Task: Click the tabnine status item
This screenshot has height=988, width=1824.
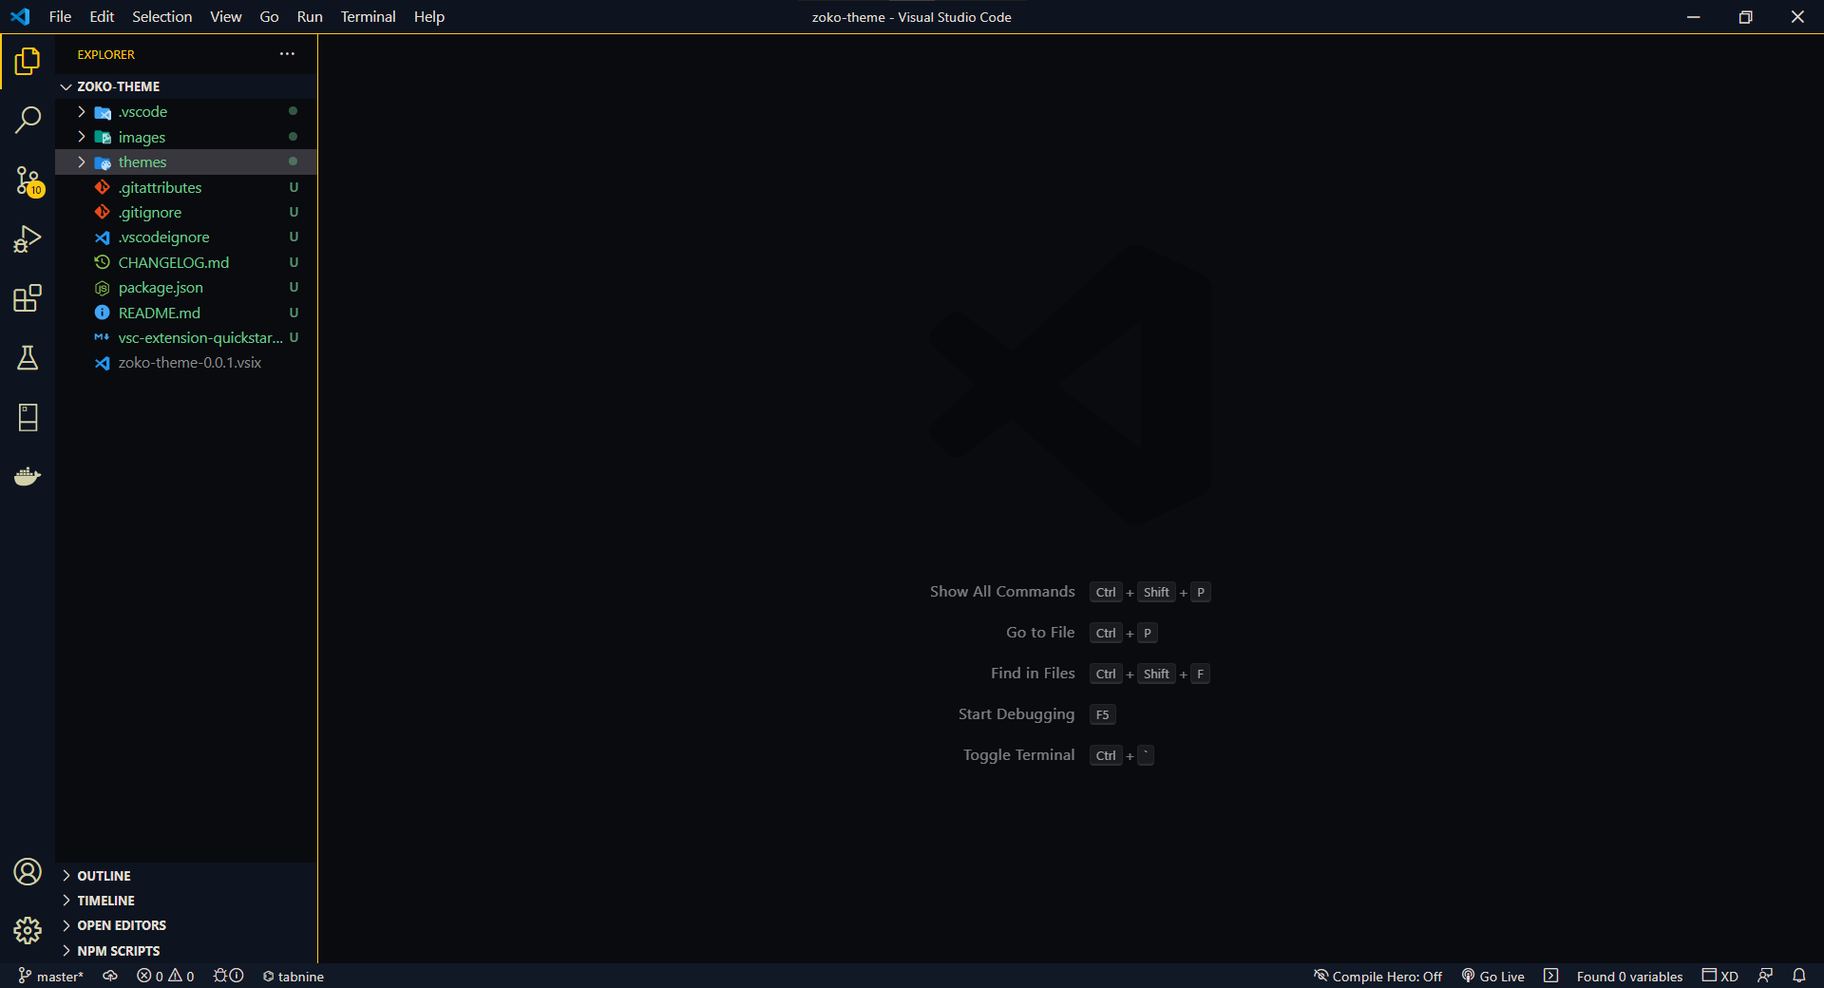Action: point(294,977)
